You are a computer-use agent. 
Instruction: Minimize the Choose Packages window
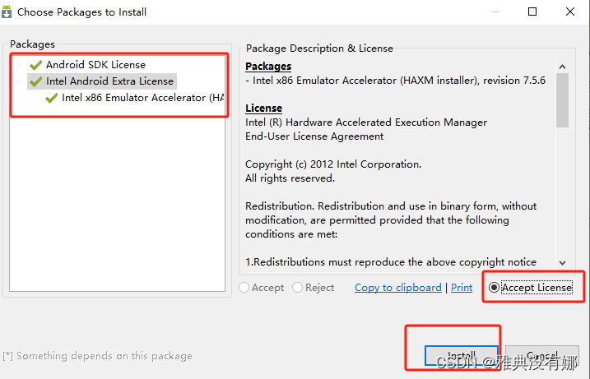495,12
